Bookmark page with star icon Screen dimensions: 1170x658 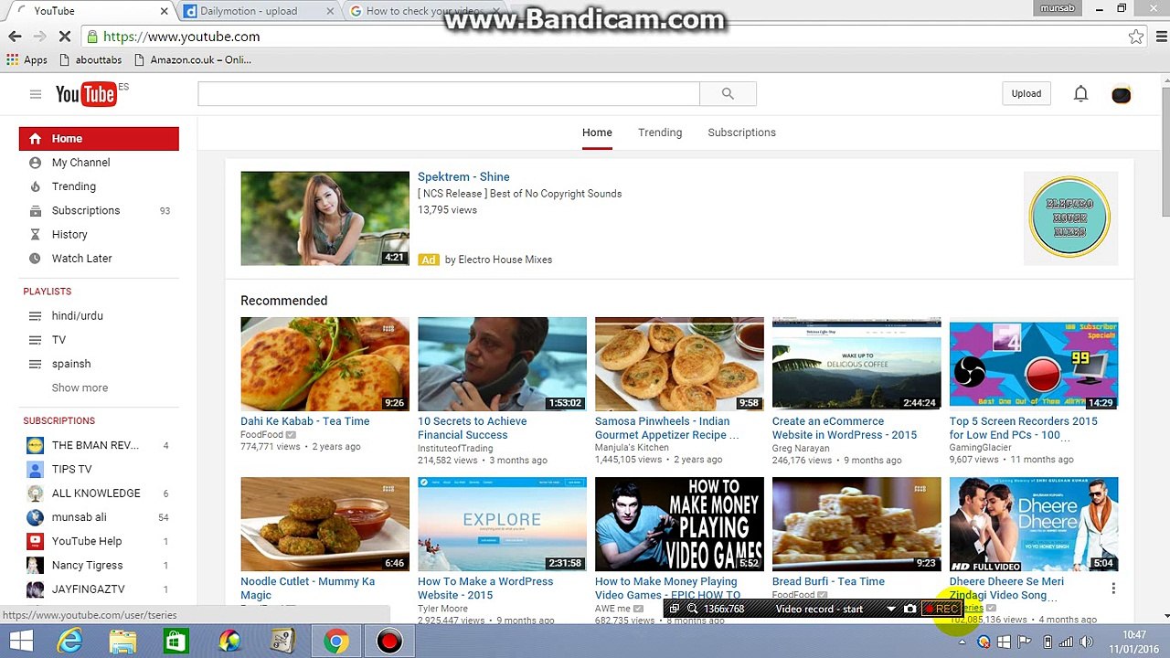[1135, 37]
